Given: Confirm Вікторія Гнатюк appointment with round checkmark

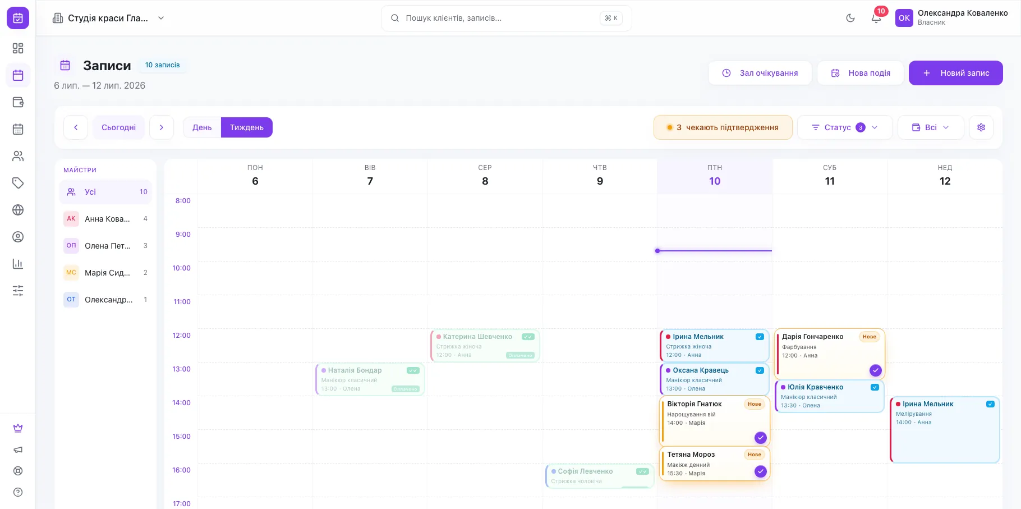Looking at the screenshot, I should (761, 438).
